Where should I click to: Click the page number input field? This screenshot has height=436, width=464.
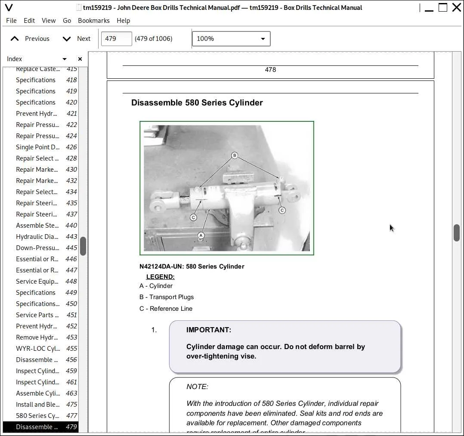point(116,39)
